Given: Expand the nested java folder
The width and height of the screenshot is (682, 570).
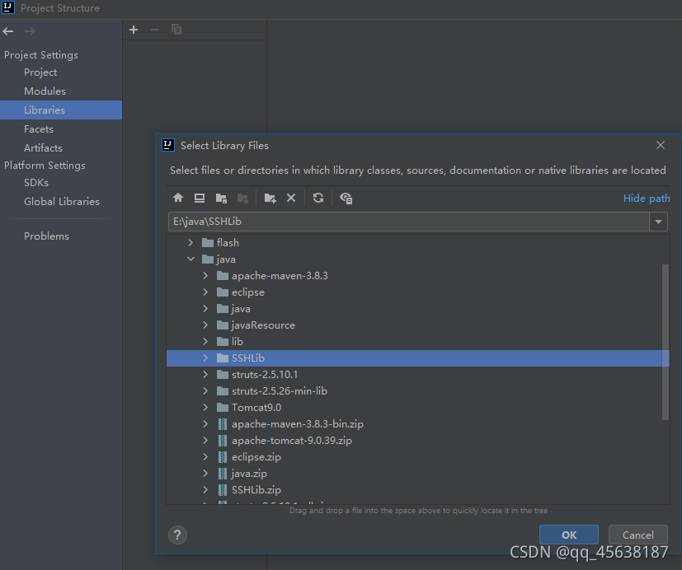Looking at the screenshot, I should tap(205, 308).
